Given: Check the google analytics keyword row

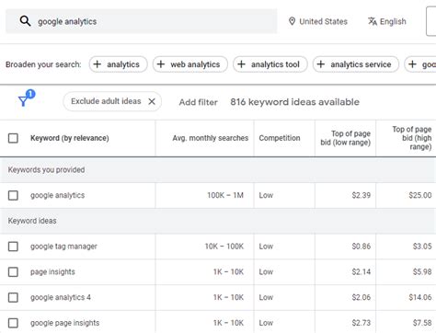Looking at the screenshot, I should point(13,195).
